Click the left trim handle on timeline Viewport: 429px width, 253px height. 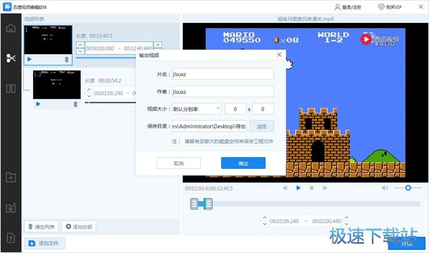click(x=194, y=204)
